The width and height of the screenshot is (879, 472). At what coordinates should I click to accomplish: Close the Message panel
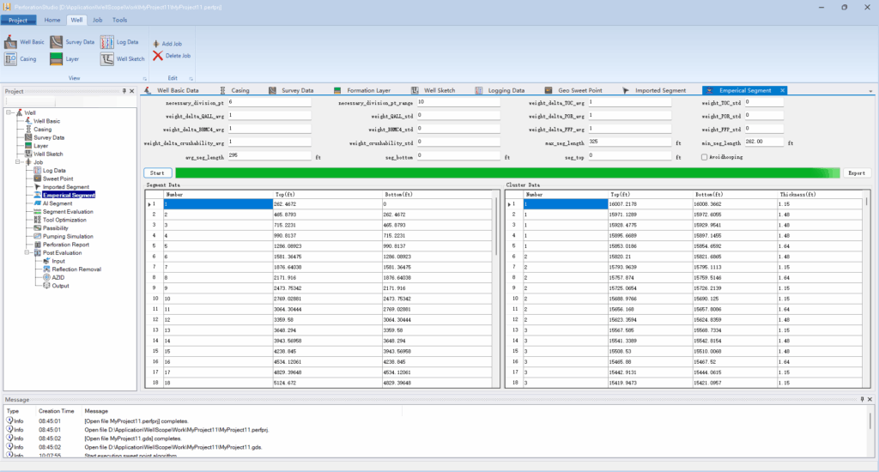(870, 399)
